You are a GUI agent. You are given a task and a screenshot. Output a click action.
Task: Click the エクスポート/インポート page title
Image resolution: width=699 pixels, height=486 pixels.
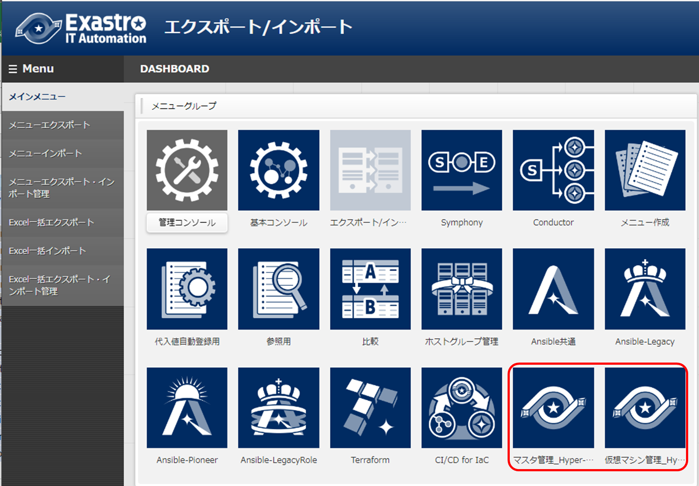[259, 27]
